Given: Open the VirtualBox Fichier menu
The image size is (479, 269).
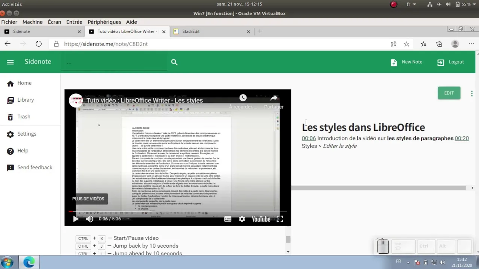Looking at the screenshot, I should coord(9,22).
